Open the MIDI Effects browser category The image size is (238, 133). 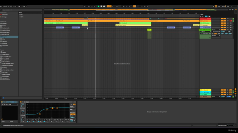(6, 33)
